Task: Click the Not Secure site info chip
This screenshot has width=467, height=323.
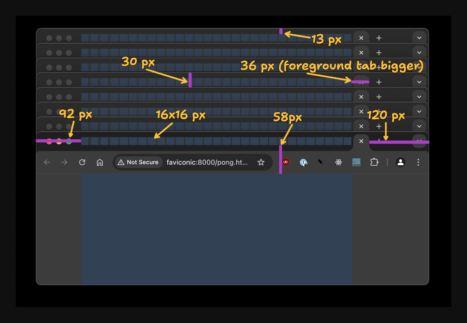Action: click(x=139, y=162)
